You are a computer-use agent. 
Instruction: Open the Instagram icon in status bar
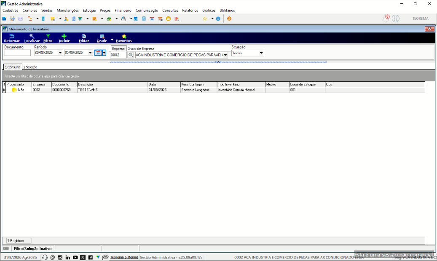tap(60, 257)
